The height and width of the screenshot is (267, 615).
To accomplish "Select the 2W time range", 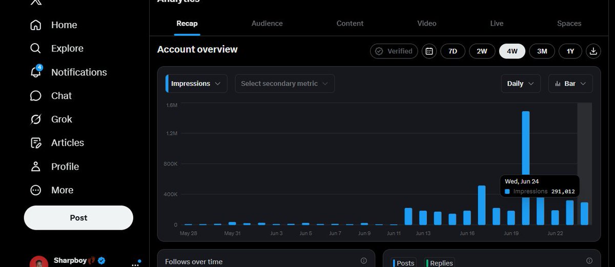I will pyautogui.click(x=482, y=51).
